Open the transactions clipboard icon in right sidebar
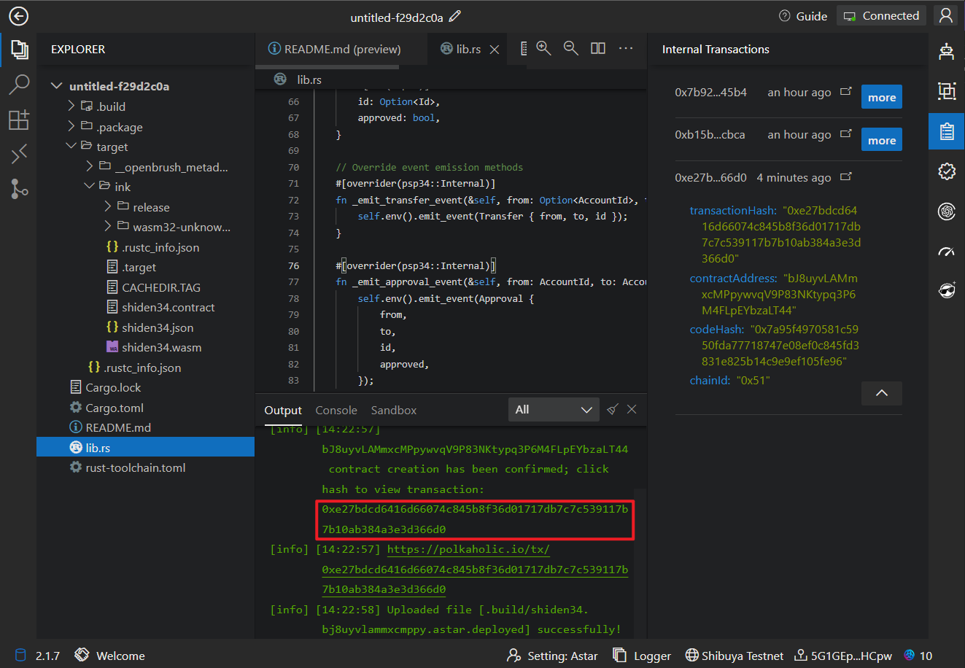The image size is (965, 668). point(947,131)
